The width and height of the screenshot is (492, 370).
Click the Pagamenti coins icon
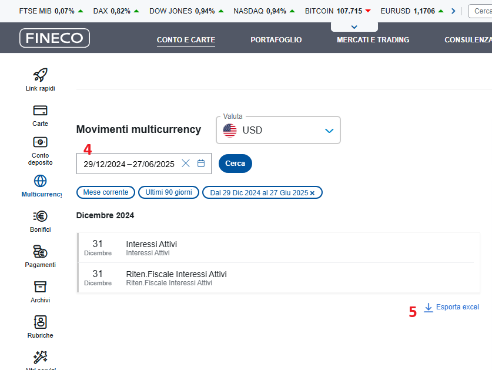[40, 252]
